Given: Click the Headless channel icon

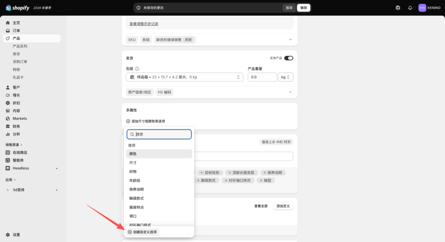Looking at the screenshot, I should point(8,168).
